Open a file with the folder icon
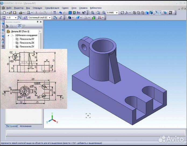 (10, 13)
